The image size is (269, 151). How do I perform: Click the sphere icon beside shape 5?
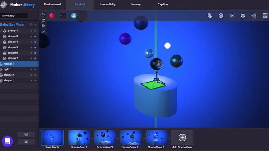pyautogui.click(x=5, y=47)
